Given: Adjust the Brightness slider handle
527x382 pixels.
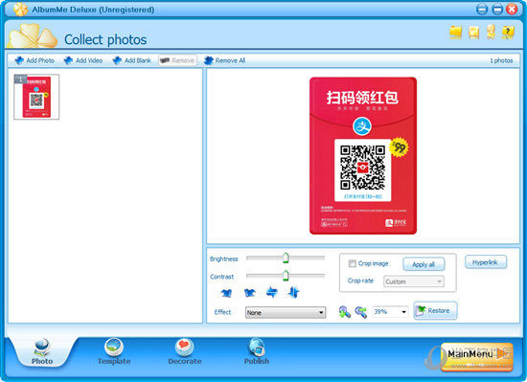Looking at the screenshot, I should (286, 258).
